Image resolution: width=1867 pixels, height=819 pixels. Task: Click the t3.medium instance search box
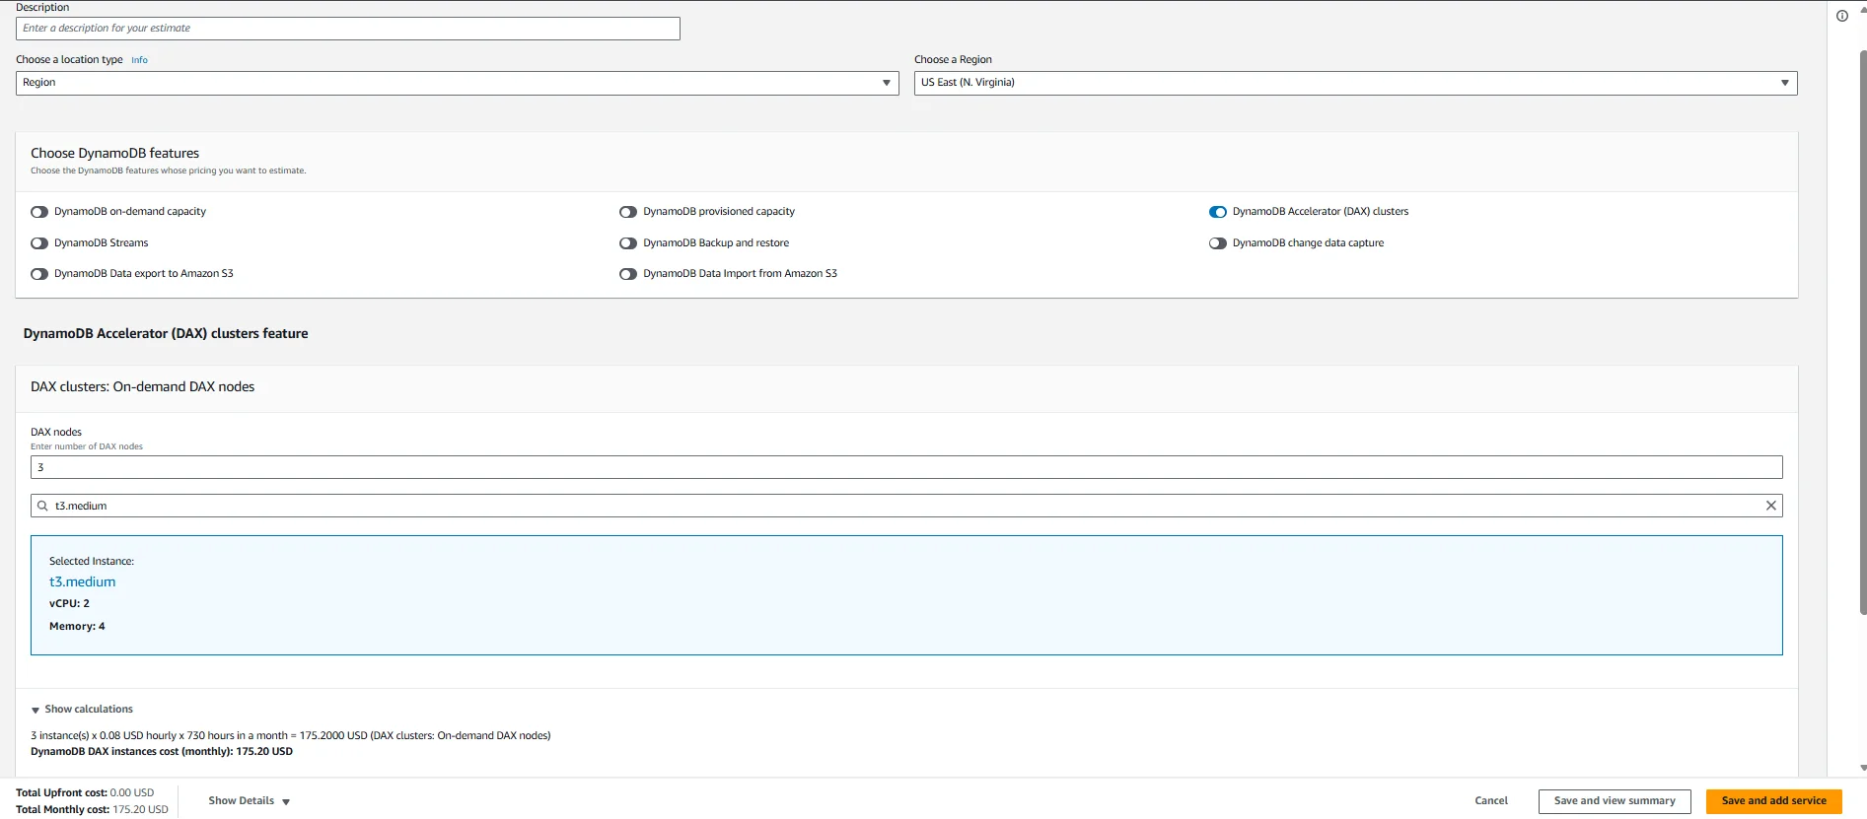pyautogui.click(x=906, y=506)
